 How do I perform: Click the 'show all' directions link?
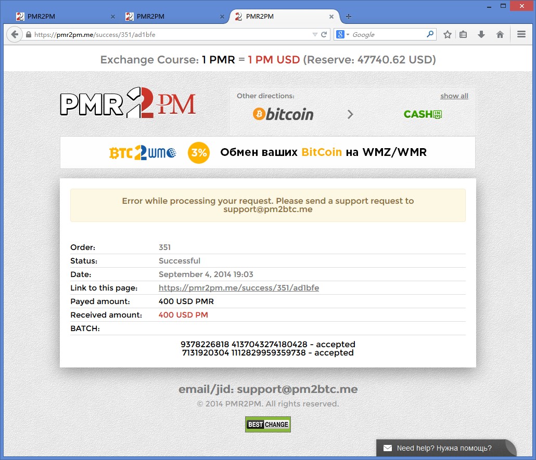[454, 96]
